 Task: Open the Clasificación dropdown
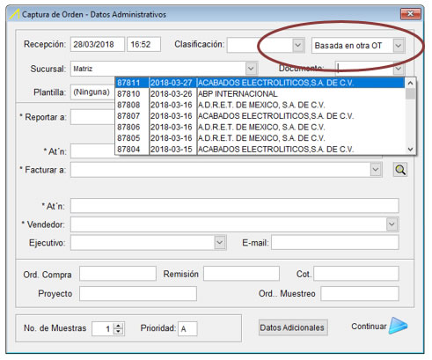click(297, 45)
